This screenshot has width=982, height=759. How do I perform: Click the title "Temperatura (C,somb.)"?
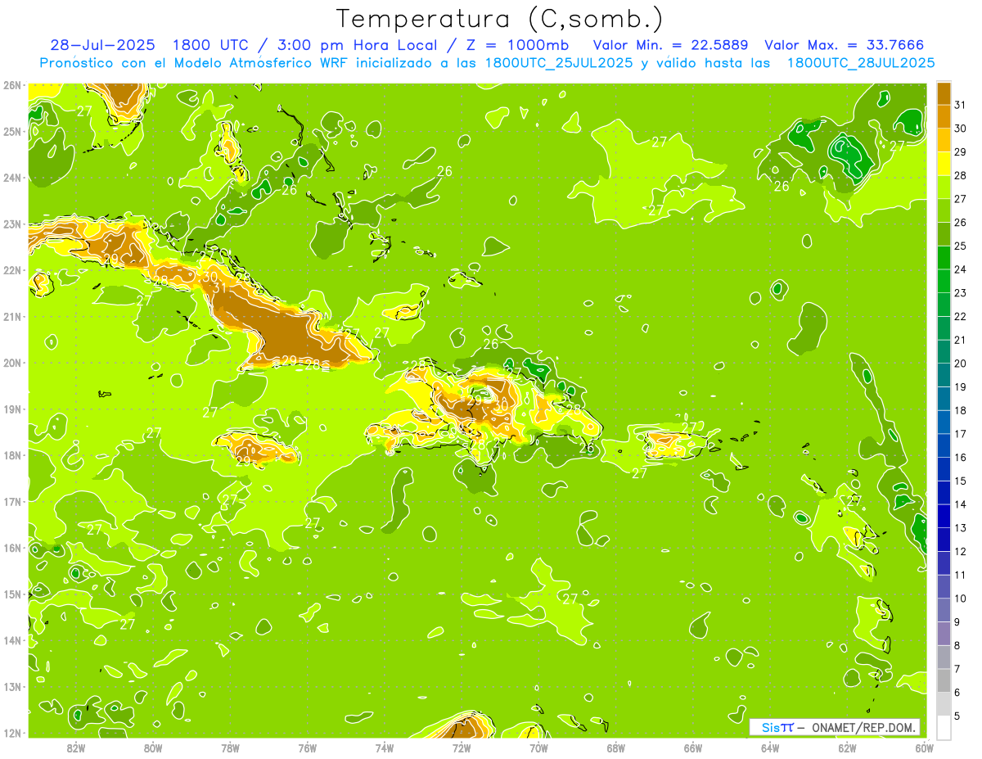point(500,19)
